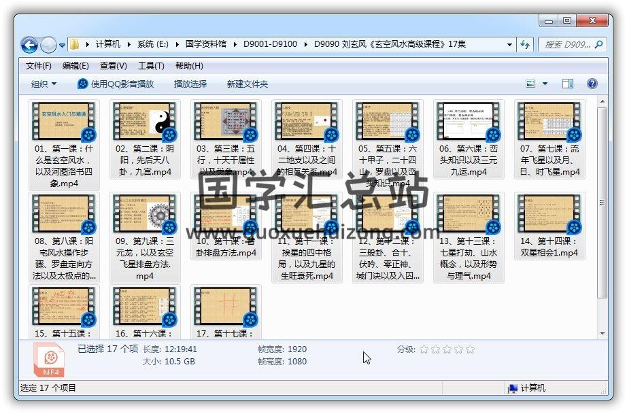This screenshot has width=627, height=414.
Task: Select video thumbnail 17、第十七课
Action: click(226, 306)
